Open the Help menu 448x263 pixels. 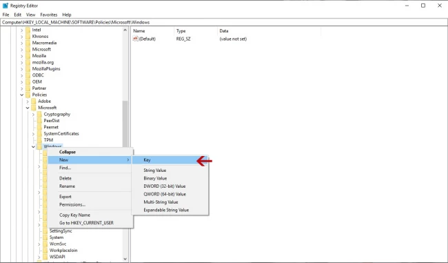(x=67, y=14)
